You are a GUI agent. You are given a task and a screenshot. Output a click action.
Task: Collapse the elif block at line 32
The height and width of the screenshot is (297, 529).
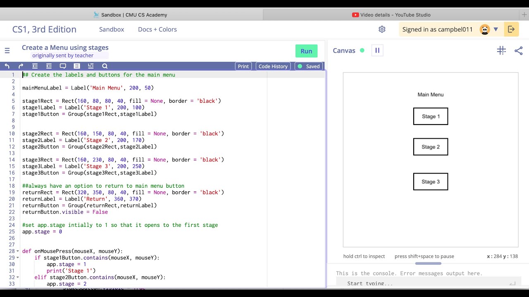coord(17,278)
